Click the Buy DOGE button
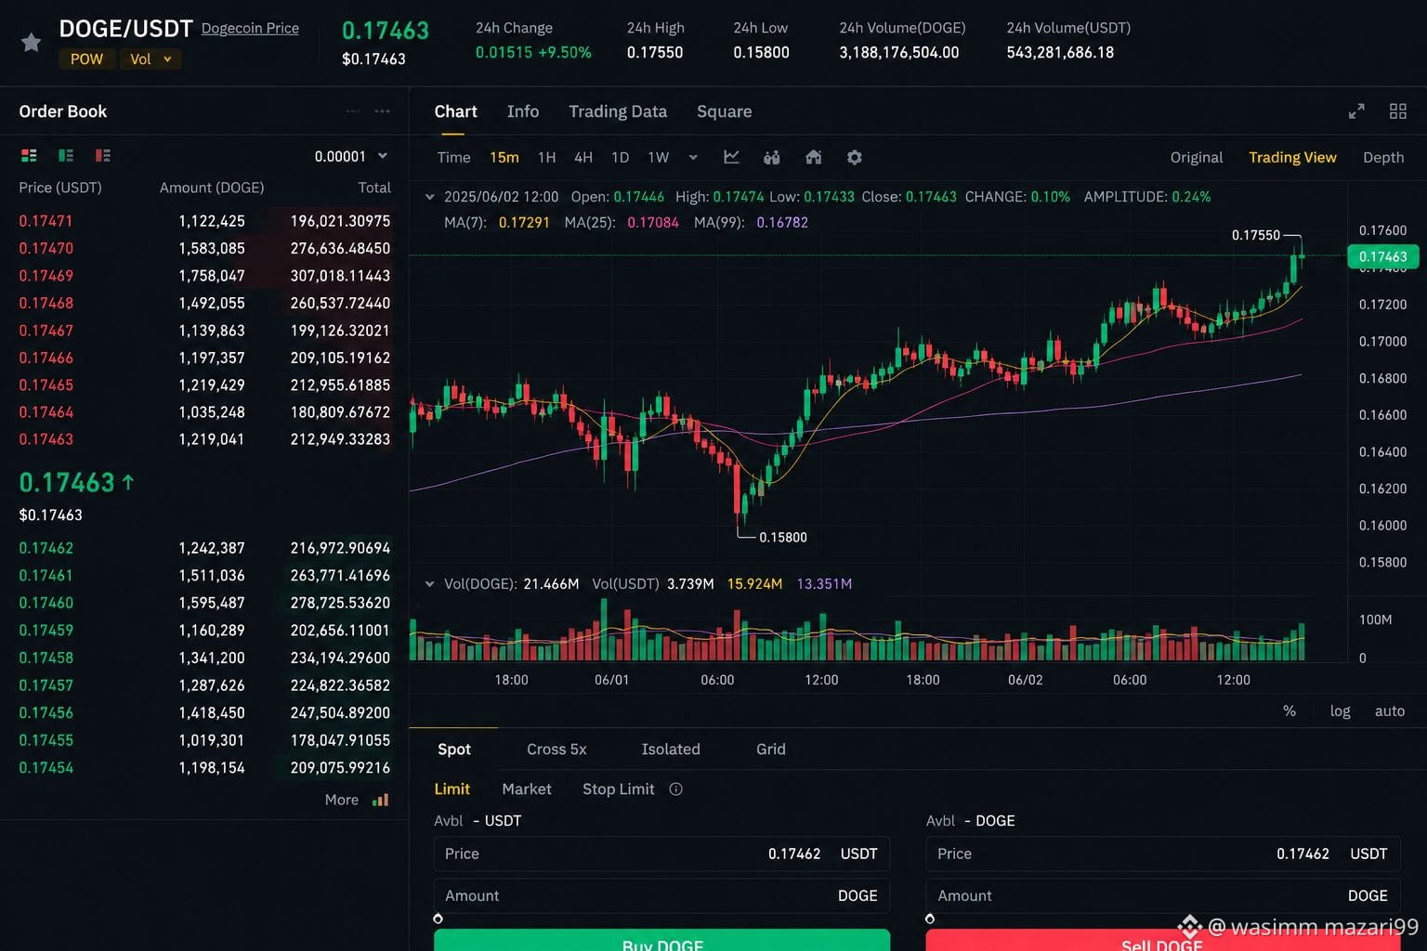The width and height of the screenshot is (1427, 951). tap(661, 940)
